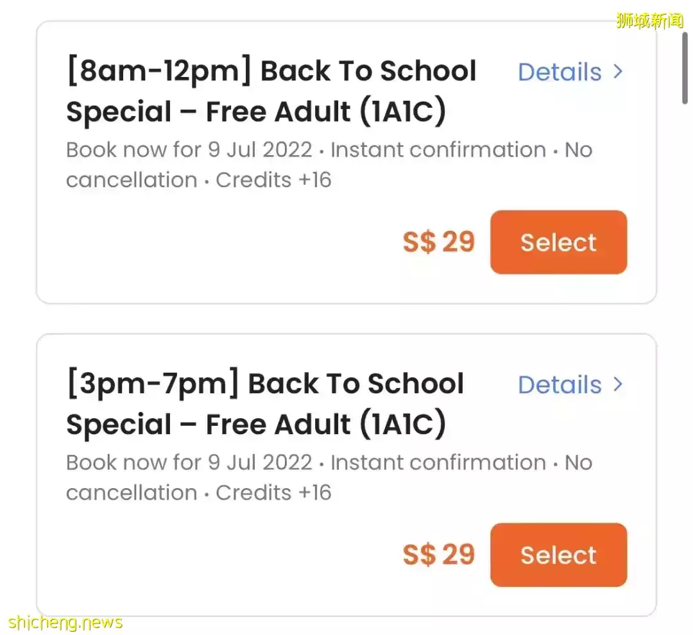Click the chevron arrow beside Details for 3pm-7pm
The width and height of the screenshot is (693, 635).
(x=618, y=384)
